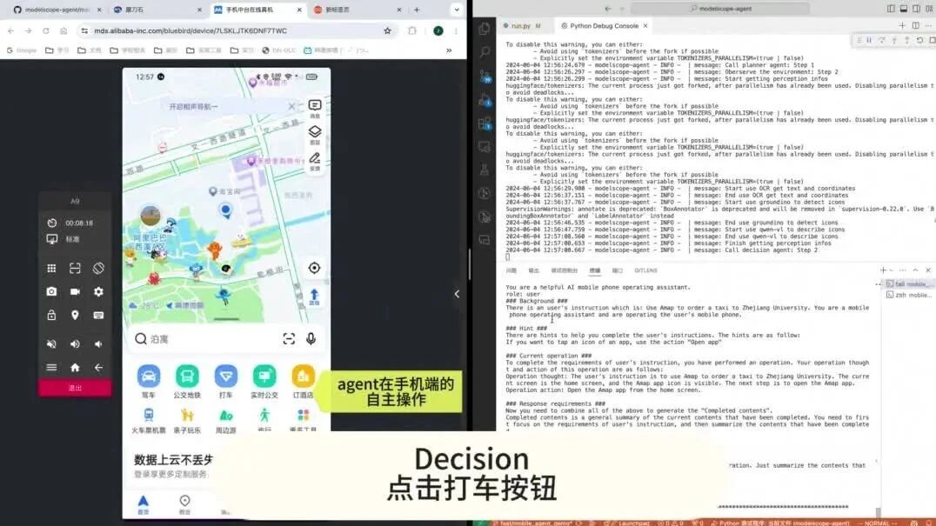936x526 pixels.
Task: Tap the feedback pencil icon on map
Action: point(315,158)
